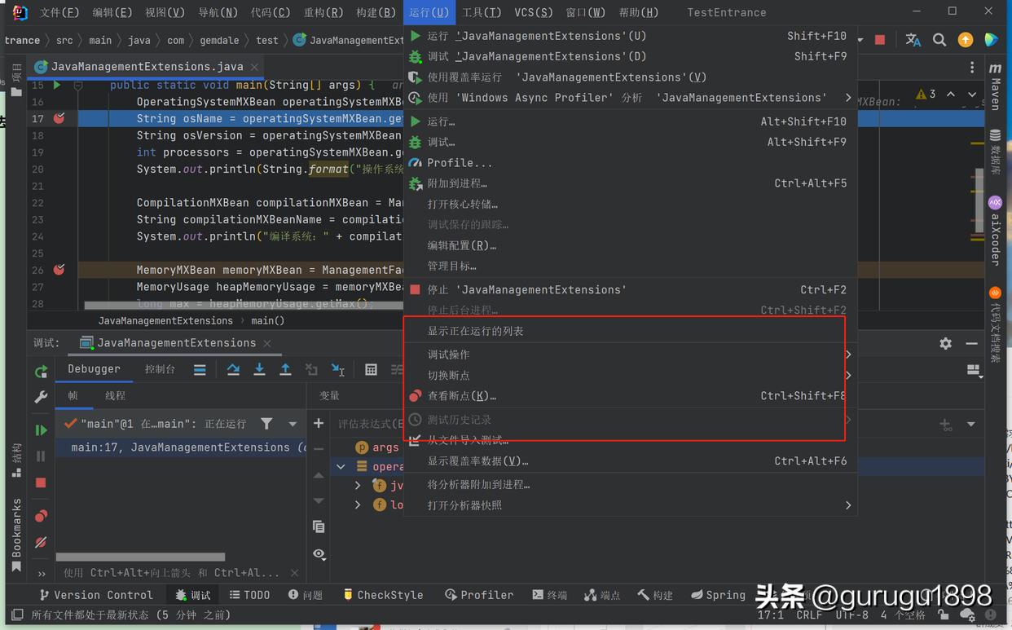Screen dimensions: 1012x630
Task: Mute breakpoints using the crossed-out breakpoint icon
Action: pos(41,543)
